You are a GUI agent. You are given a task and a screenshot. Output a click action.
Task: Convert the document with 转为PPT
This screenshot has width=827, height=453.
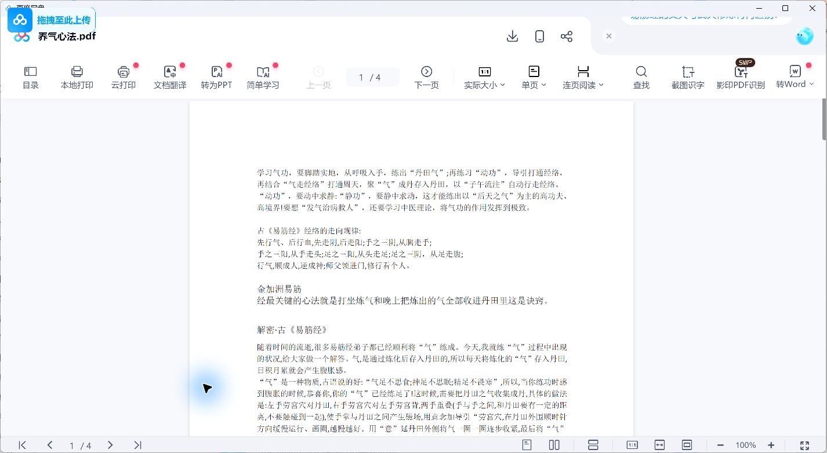point(216,78)
